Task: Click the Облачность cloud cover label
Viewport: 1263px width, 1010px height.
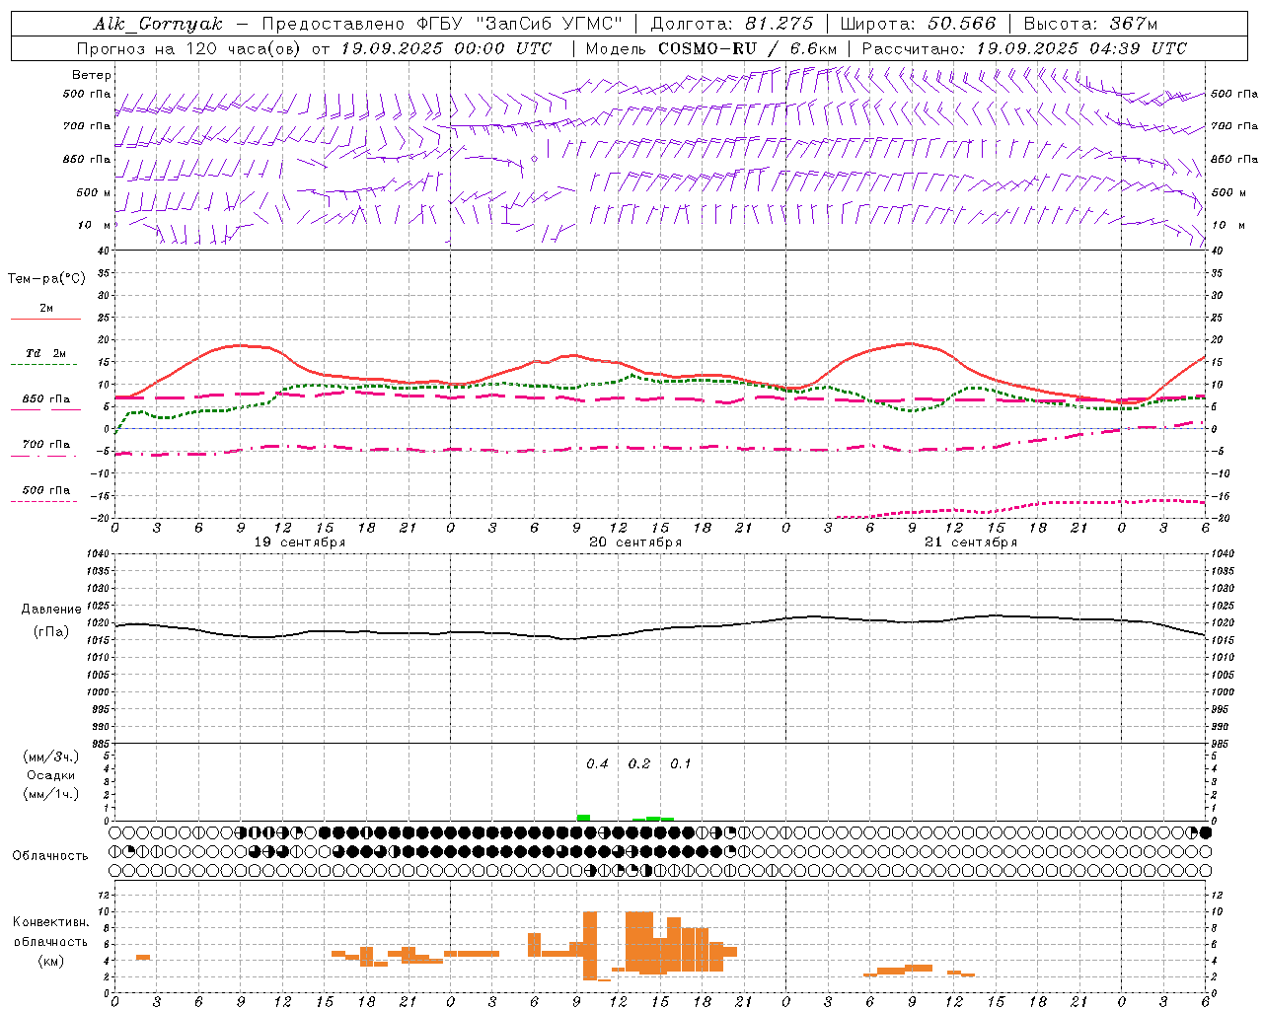Action: [50, 856]
